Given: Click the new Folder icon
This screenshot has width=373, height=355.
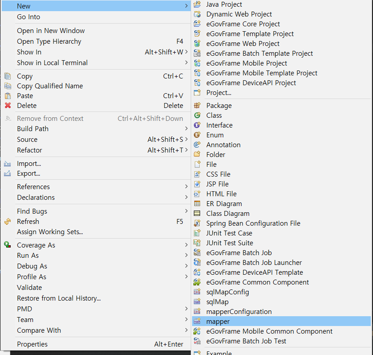Looking at the screenshot, I should (197, 154).
